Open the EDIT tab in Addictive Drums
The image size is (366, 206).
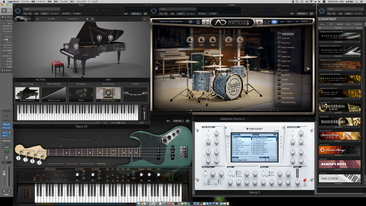(x=289, y=22)
